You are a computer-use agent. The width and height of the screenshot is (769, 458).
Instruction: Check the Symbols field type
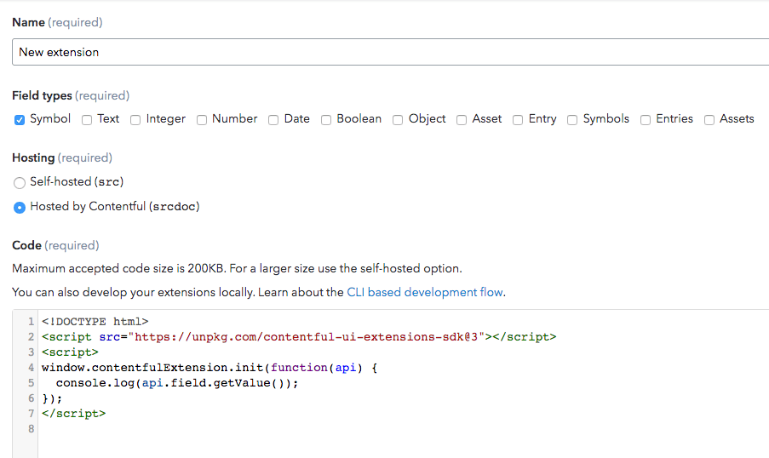click(x=572, y=120)
